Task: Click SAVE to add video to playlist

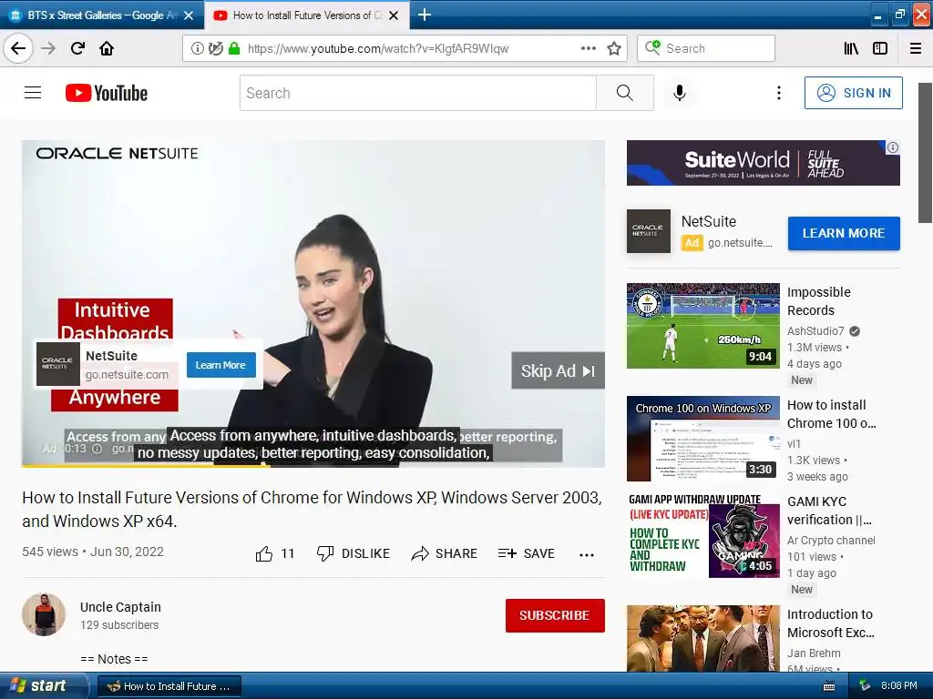Action: coord(526,553)
